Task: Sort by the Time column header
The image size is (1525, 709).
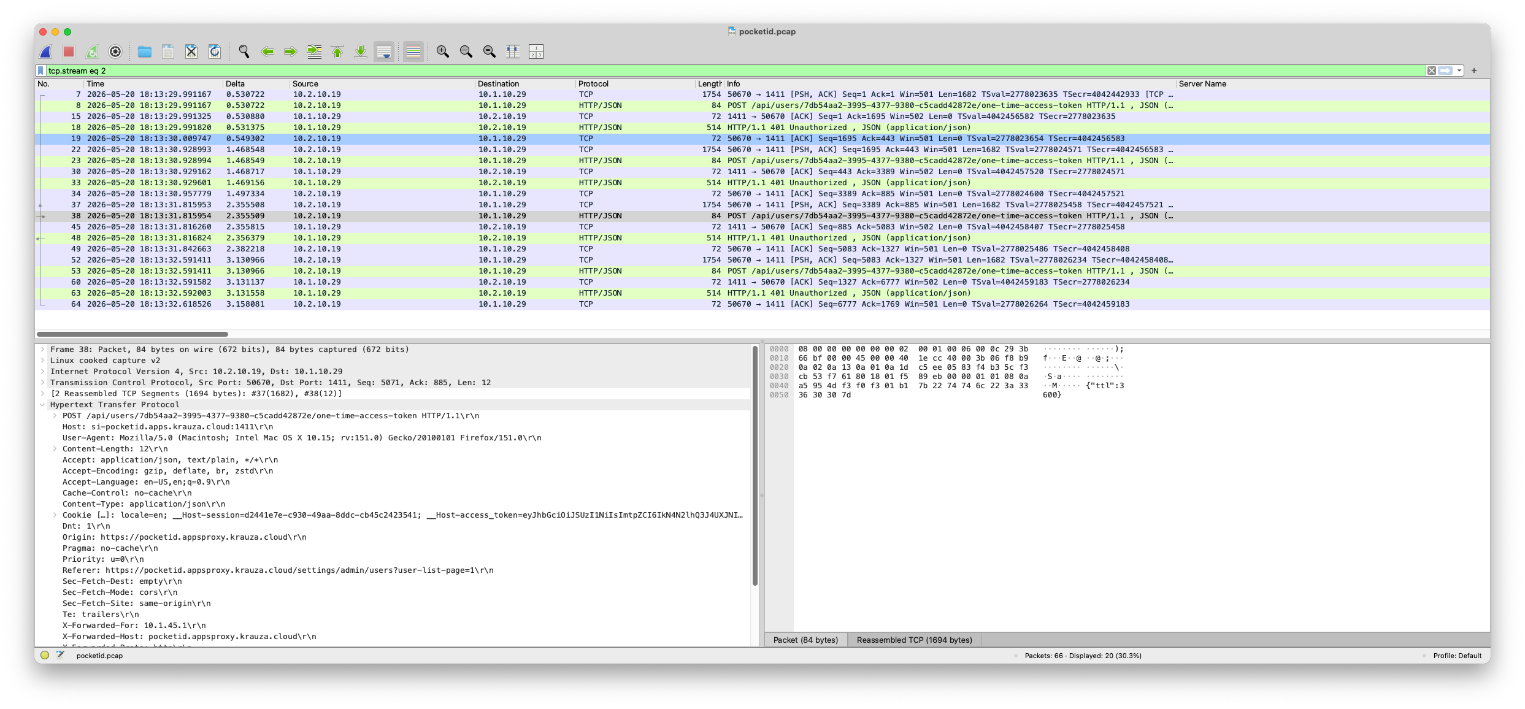Action: 153,84
